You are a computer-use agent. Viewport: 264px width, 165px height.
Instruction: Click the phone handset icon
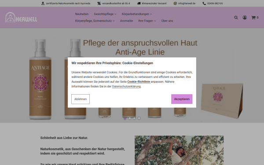click(x=204, y=4)
